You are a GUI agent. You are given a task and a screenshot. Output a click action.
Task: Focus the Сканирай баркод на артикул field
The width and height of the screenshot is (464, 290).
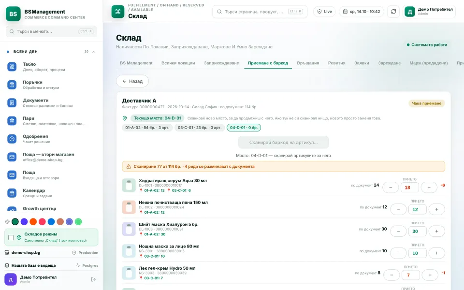click(x=284, y=142)
